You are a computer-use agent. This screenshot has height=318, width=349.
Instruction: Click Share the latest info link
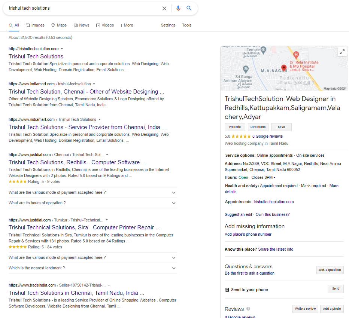276,249
